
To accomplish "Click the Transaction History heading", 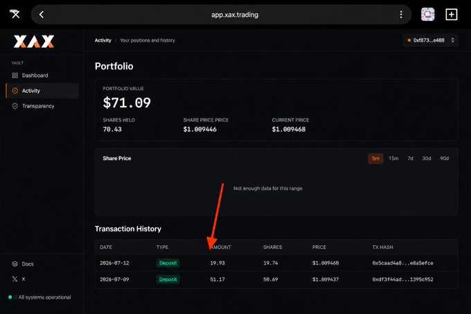I will tap(128, 229).
